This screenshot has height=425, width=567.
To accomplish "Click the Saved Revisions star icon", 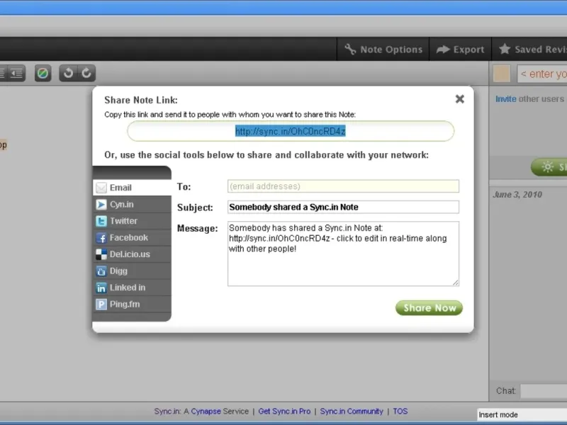I will 505,49.
